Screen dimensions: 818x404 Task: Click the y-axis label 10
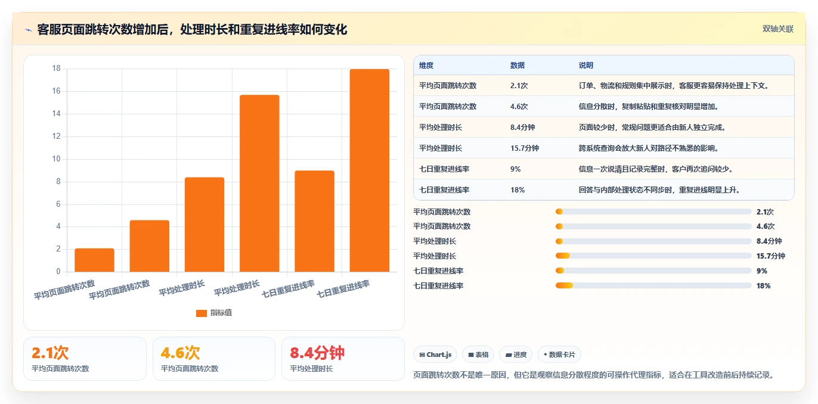tap(57, 159)
